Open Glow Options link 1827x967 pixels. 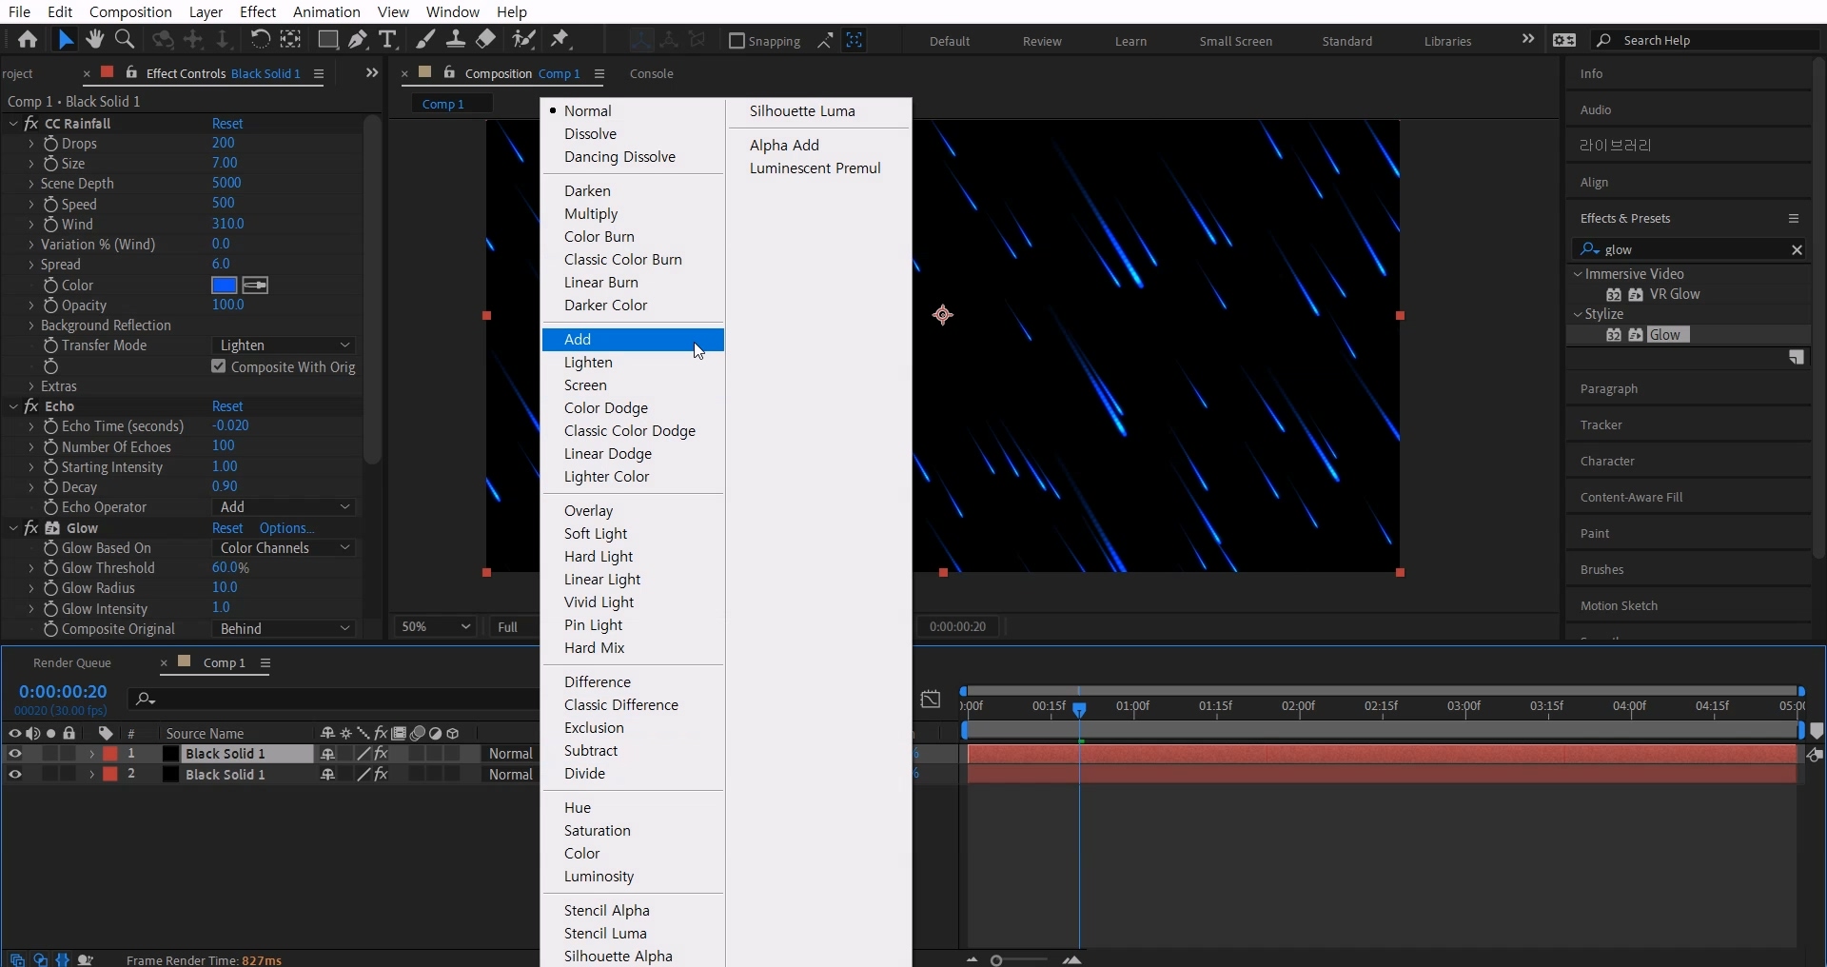286,528
